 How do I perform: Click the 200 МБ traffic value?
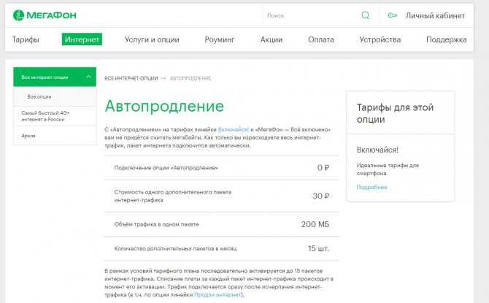tap(315, 224)
